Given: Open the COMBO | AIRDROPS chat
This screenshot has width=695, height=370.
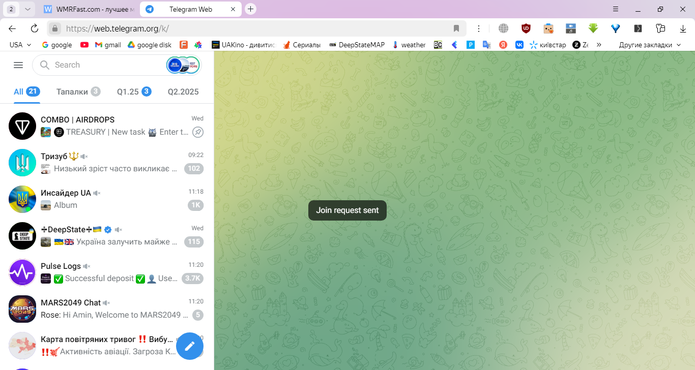Looking at the screenshot, I should (x=106, y=126).
